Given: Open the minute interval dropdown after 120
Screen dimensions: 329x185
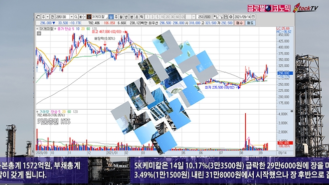Looking at the screenshot, I should [x=193, y=17].
